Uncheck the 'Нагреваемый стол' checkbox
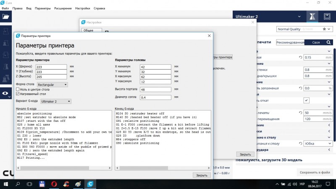The width and height of the screenshot is (336, 189). click(18, 94)
